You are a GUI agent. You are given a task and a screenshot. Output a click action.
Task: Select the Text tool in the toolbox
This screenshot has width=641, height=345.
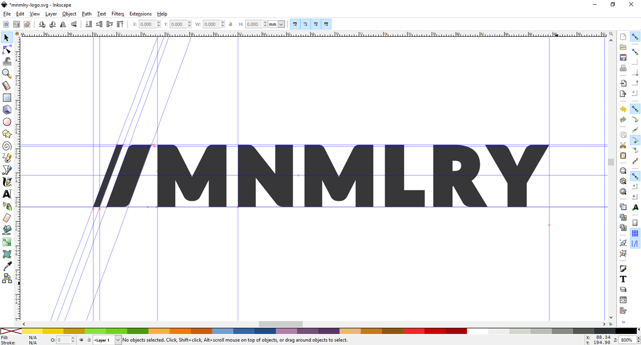click(x=7, y=194)
